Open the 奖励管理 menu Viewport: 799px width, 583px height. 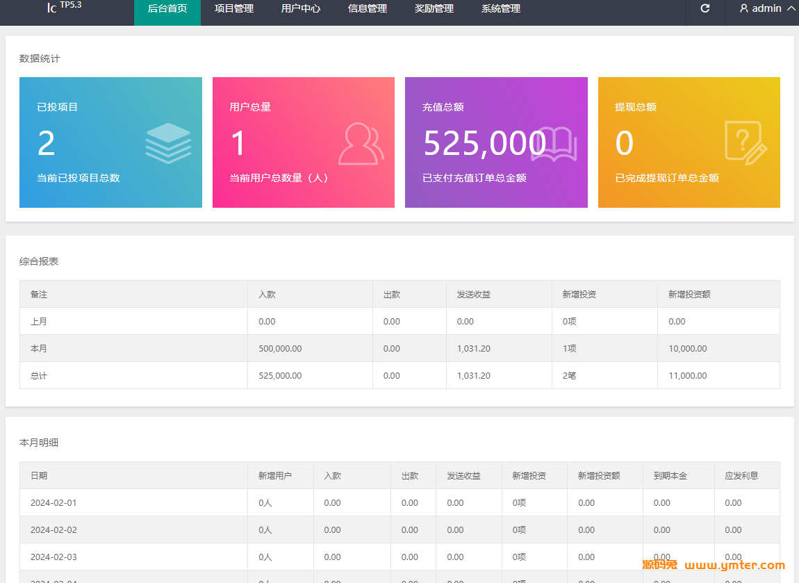(434, 8)
